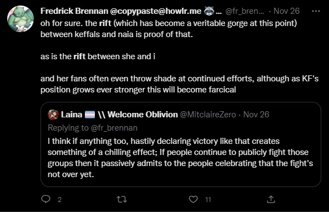Open the share upload icon
Viewport: 329px width, 212px height.
[x=271, y=199]
